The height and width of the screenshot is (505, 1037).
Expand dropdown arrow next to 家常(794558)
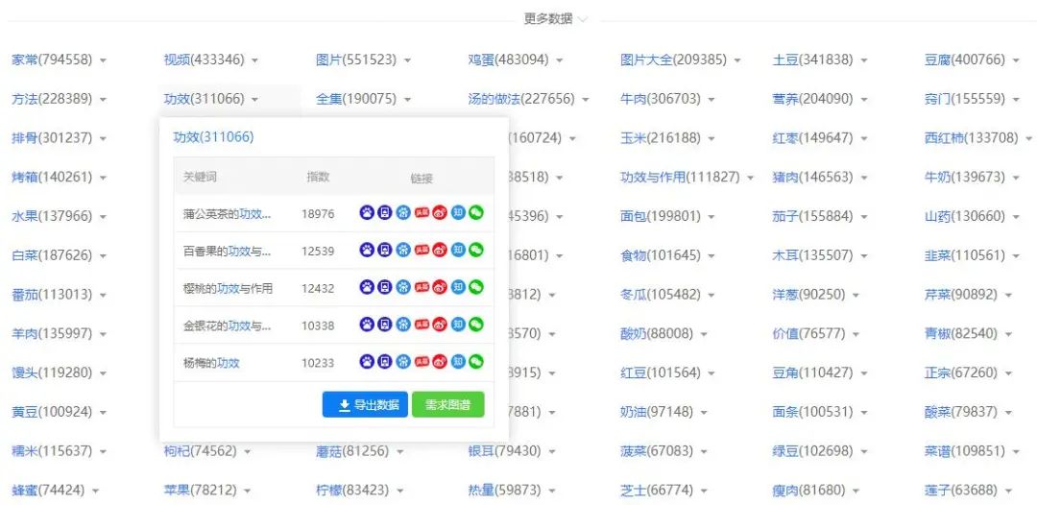[103, 60]
